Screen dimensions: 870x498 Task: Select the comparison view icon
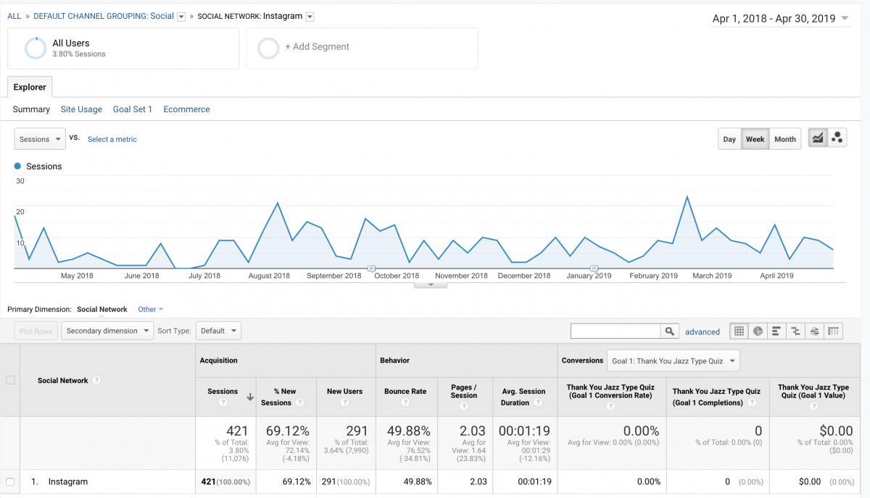[795, 332]
